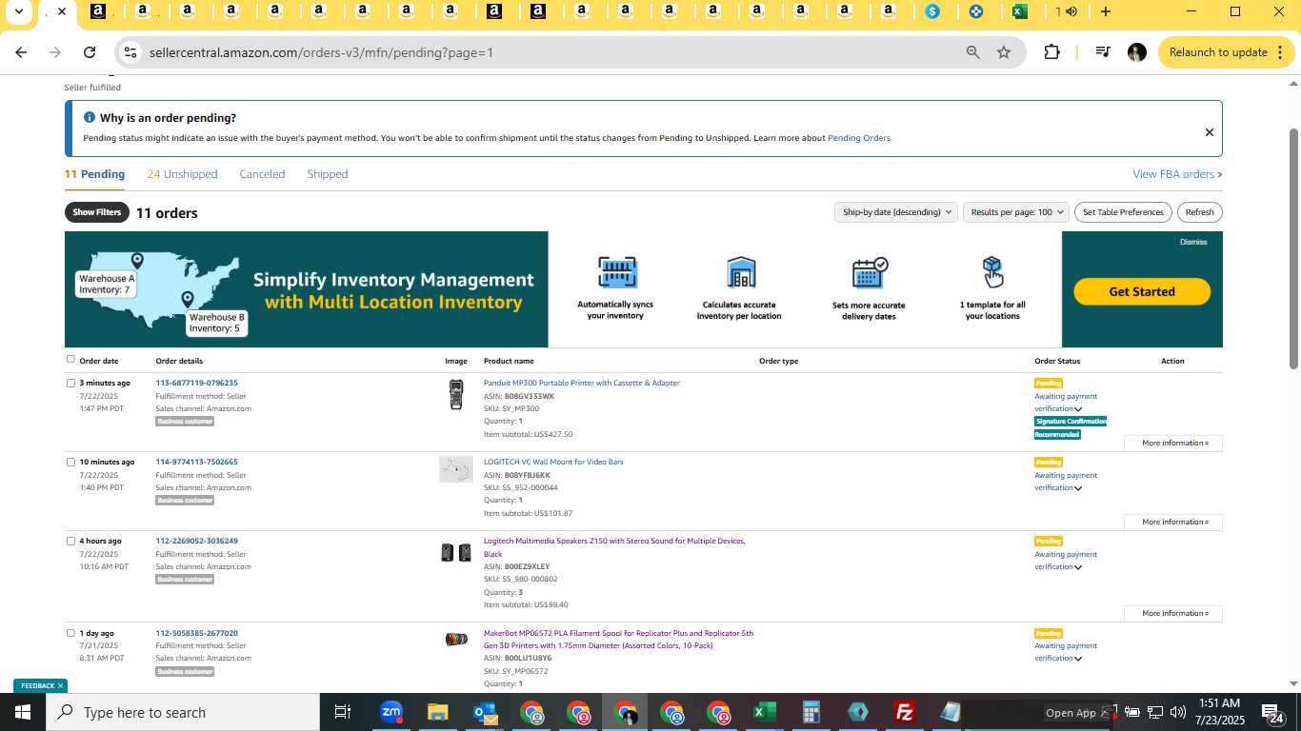Select the order placed 4 hours ago

point(70,541)
